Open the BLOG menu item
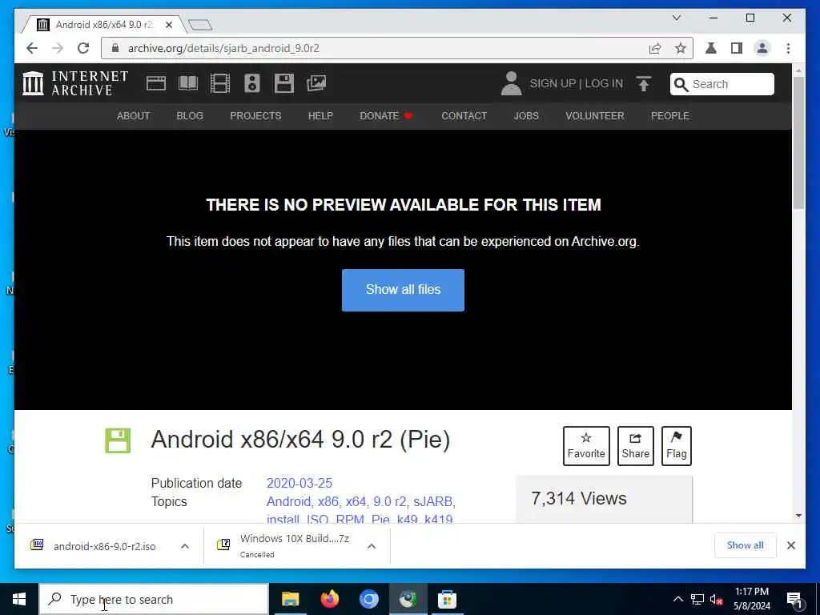Screen dimensions: 820x615 coord(190,115)
